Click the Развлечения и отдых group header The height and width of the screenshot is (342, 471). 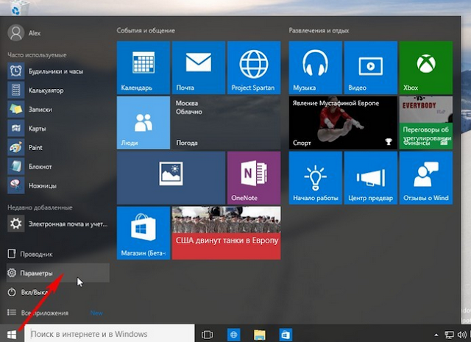[319, 30]
